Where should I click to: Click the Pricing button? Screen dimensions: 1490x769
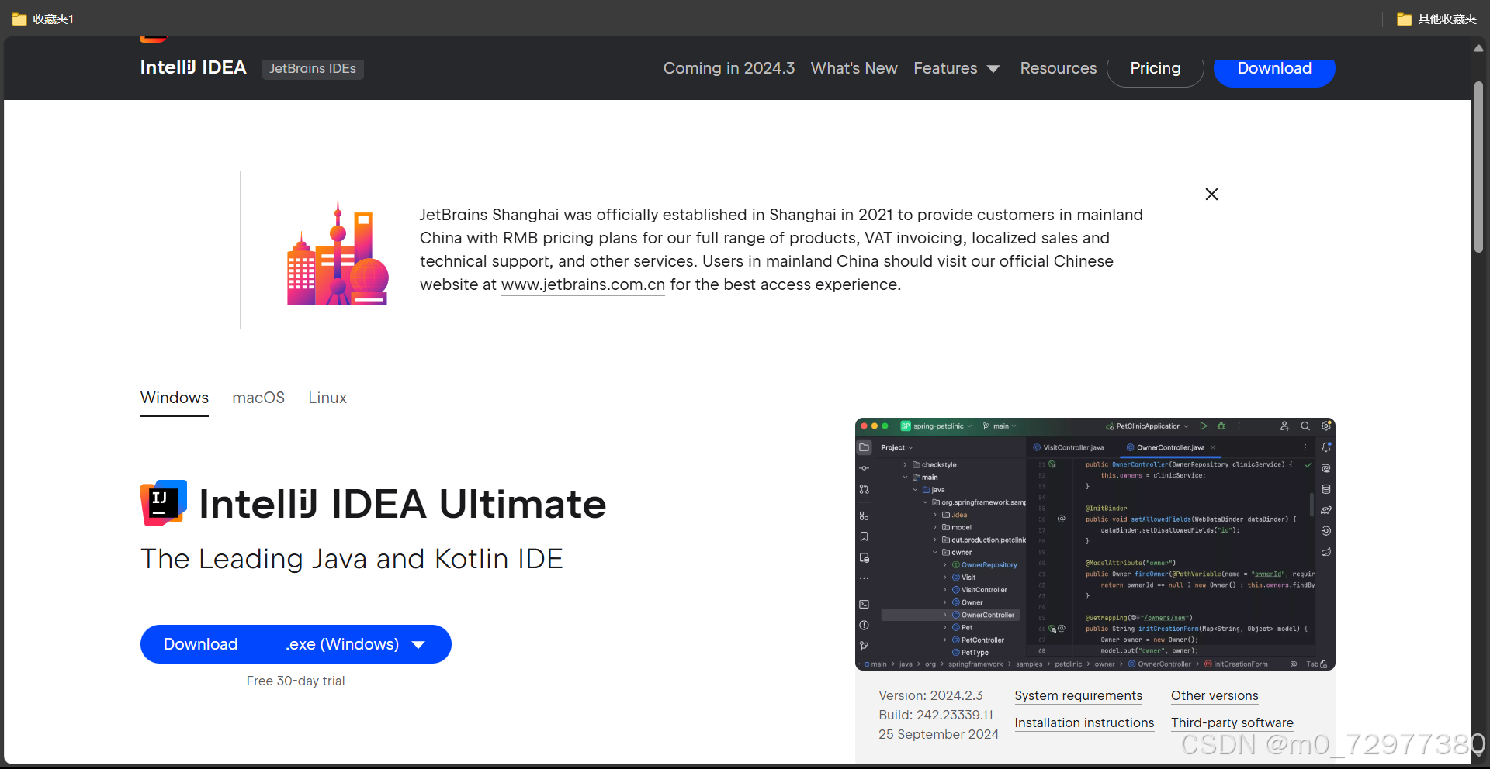click(1155, 68)
